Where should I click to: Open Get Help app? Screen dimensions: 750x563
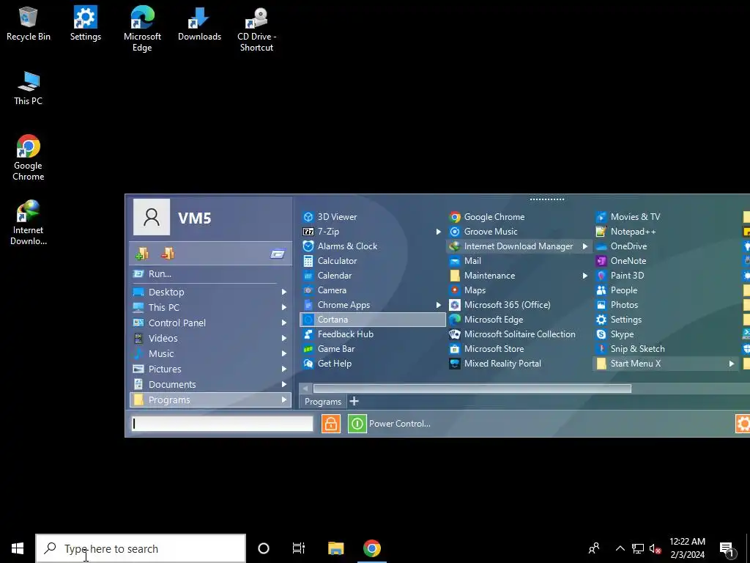click(373, 364)
